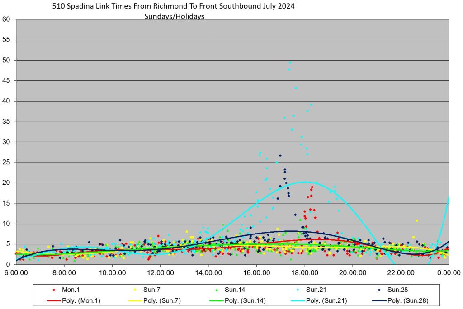Click the 18:00:00 label on the time axis

(x=304, y=272)
